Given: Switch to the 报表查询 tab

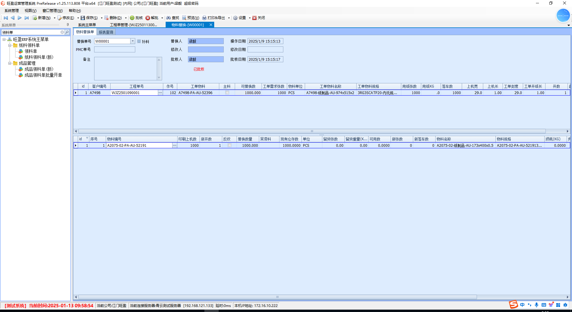Looking at the screenshot, I should [106, 32].
